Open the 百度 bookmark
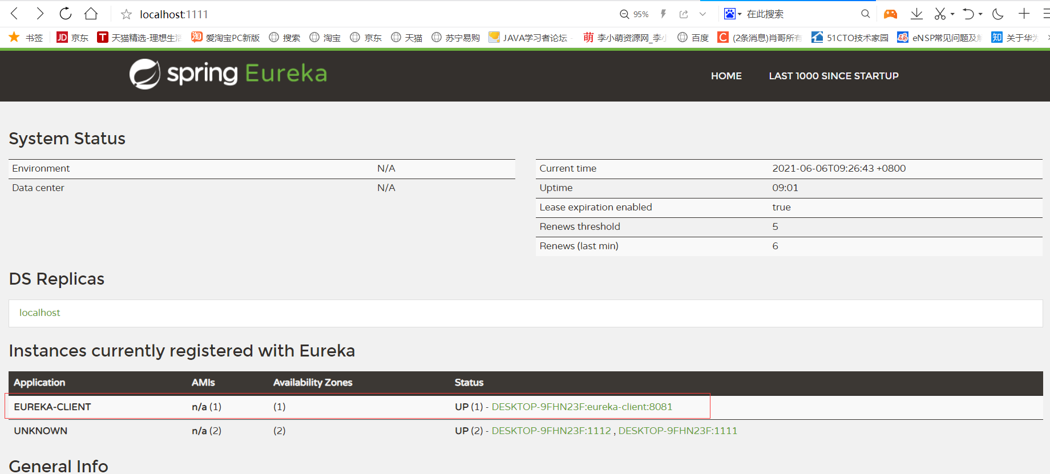The height and width of the screenshot is (474, 1050). (x=693, y=38)
